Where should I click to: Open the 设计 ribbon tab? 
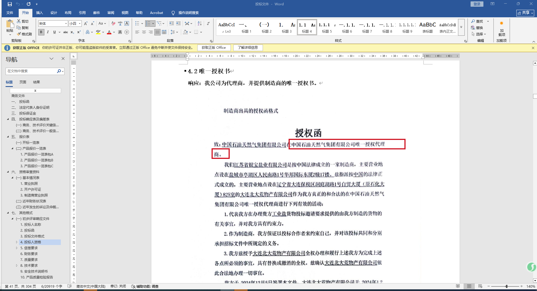[x=54, y=13]
